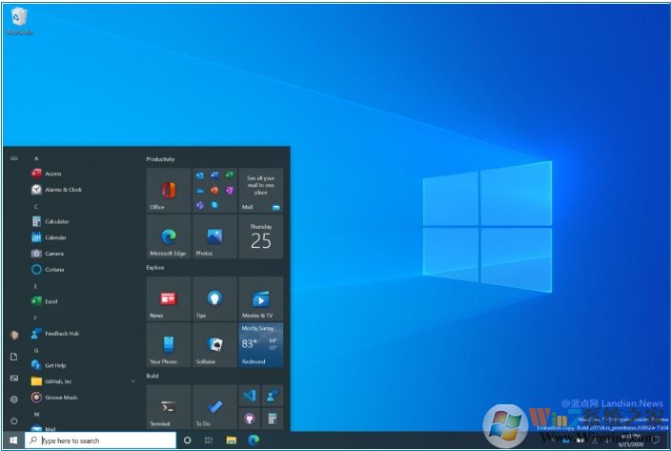Open the Recycle Bin desktop icon
This screenshot has height=451, width=671.
pos(19,19)
